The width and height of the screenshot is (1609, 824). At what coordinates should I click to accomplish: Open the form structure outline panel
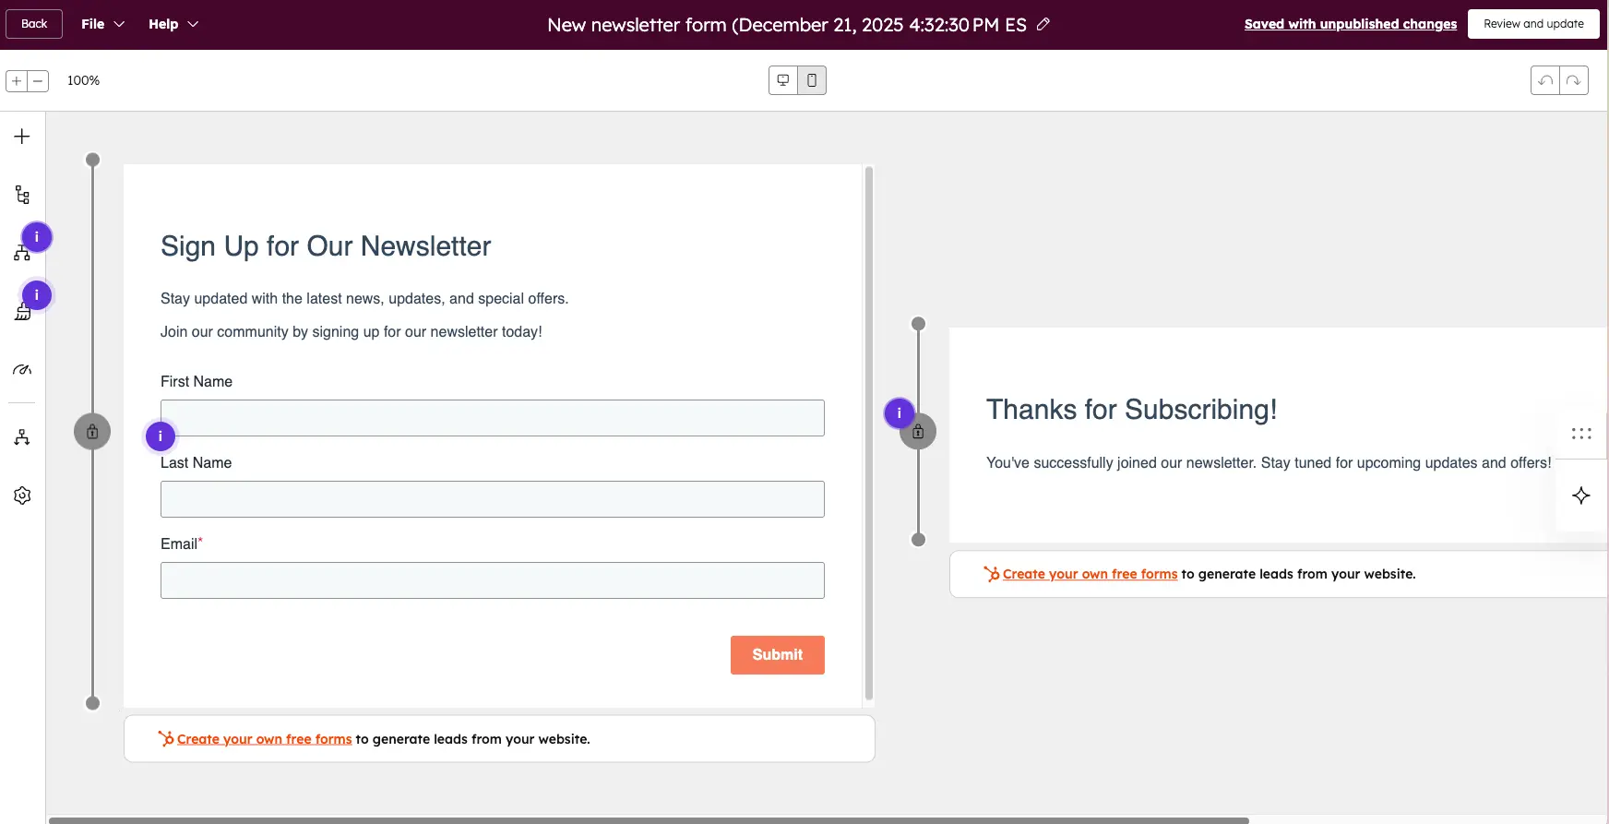point(21,195)
